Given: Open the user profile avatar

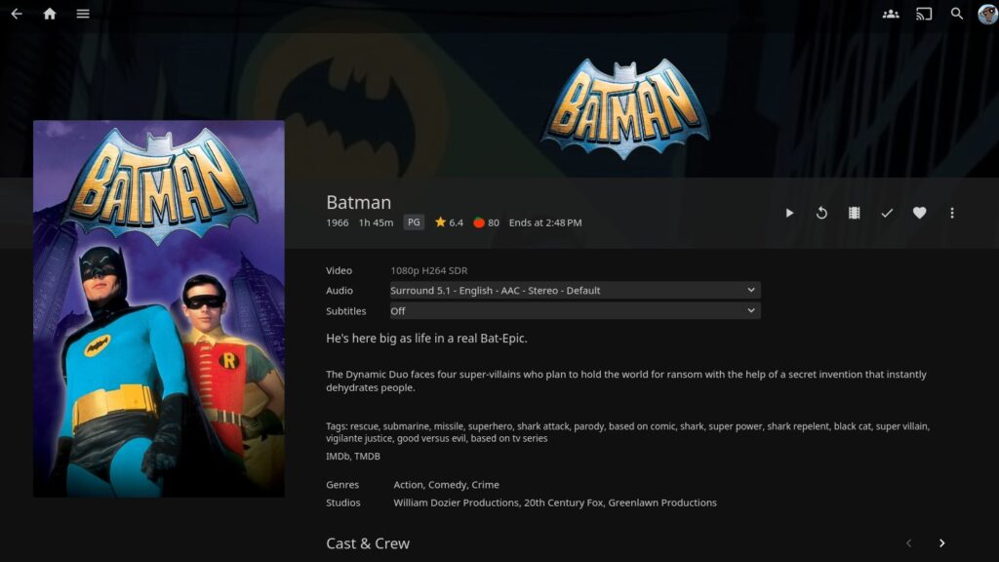Looking at the screenshot, I should (x=987, y=14).
